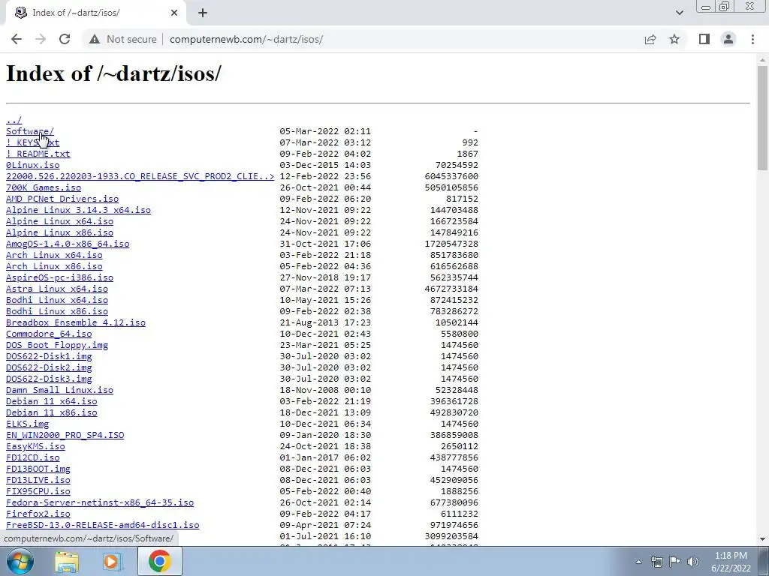Click the Not secure warning icon
This screenshot has height=576, width=769.
click(95, 39)
